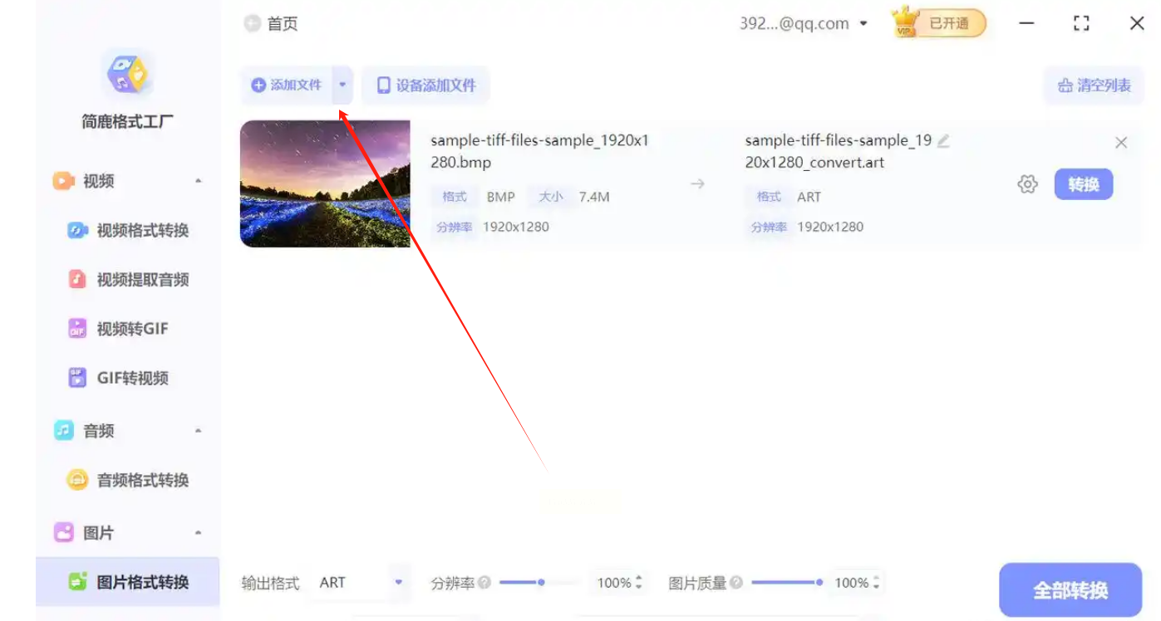
Task: Click the 视频 category icon in sidebar
Action: point(64,181)
